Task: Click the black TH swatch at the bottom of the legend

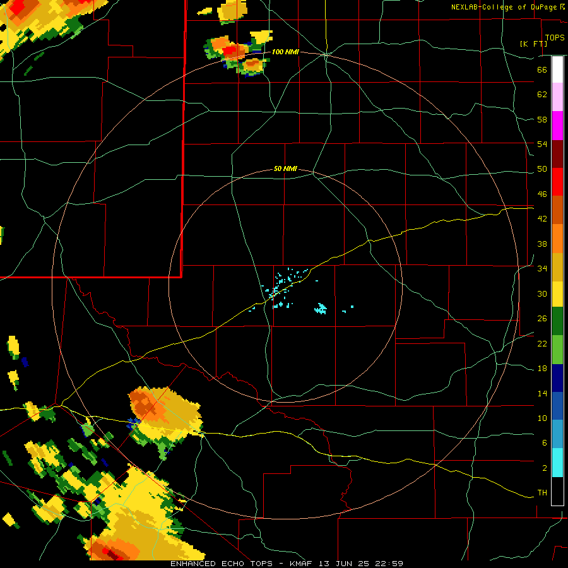Action: coord(557,491)
